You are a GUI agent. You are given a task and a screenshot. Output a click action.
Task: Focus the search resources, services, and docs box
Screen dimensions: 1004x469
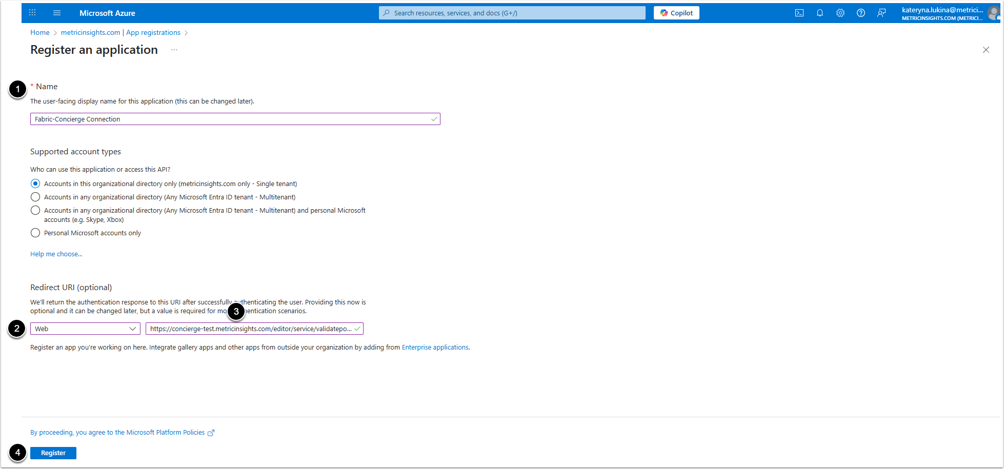(x=512, y=13)
